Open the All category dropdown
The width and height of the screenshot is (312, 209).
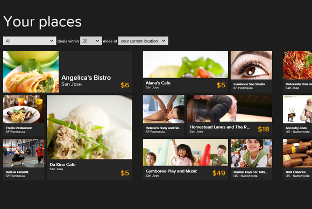[x=30, y=41]
